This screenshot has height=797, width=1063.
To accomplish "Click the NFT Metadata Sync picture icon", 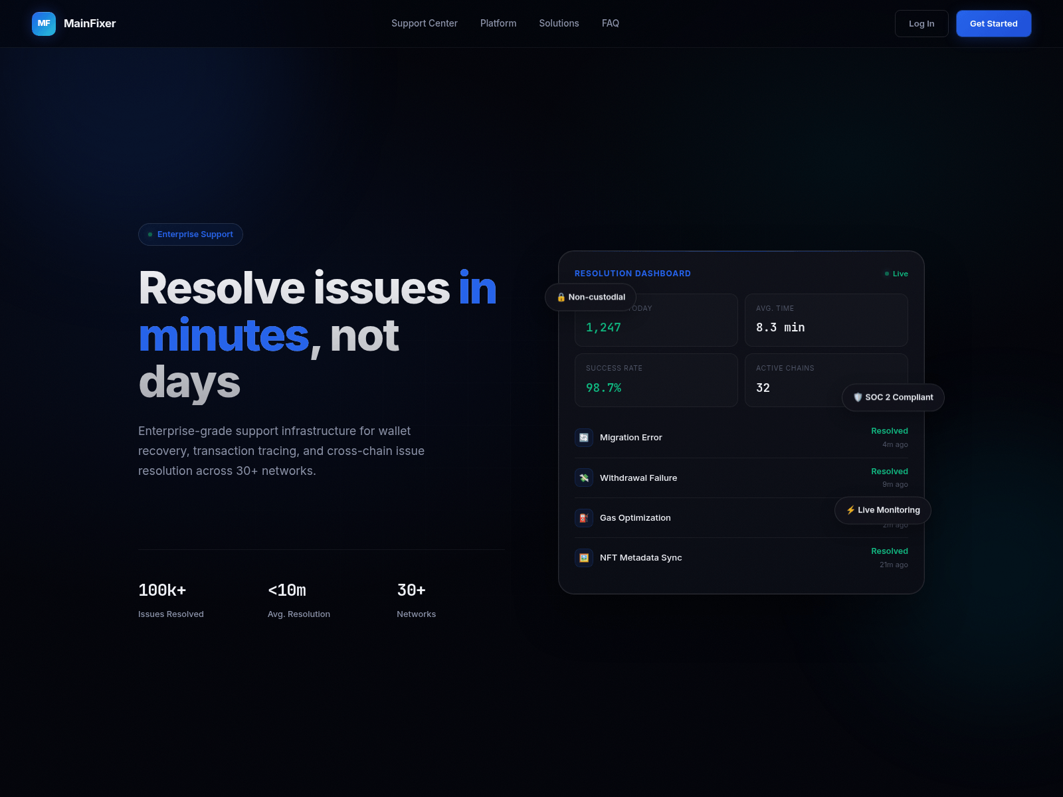I will pyautogui.click(x=584, y=557).
